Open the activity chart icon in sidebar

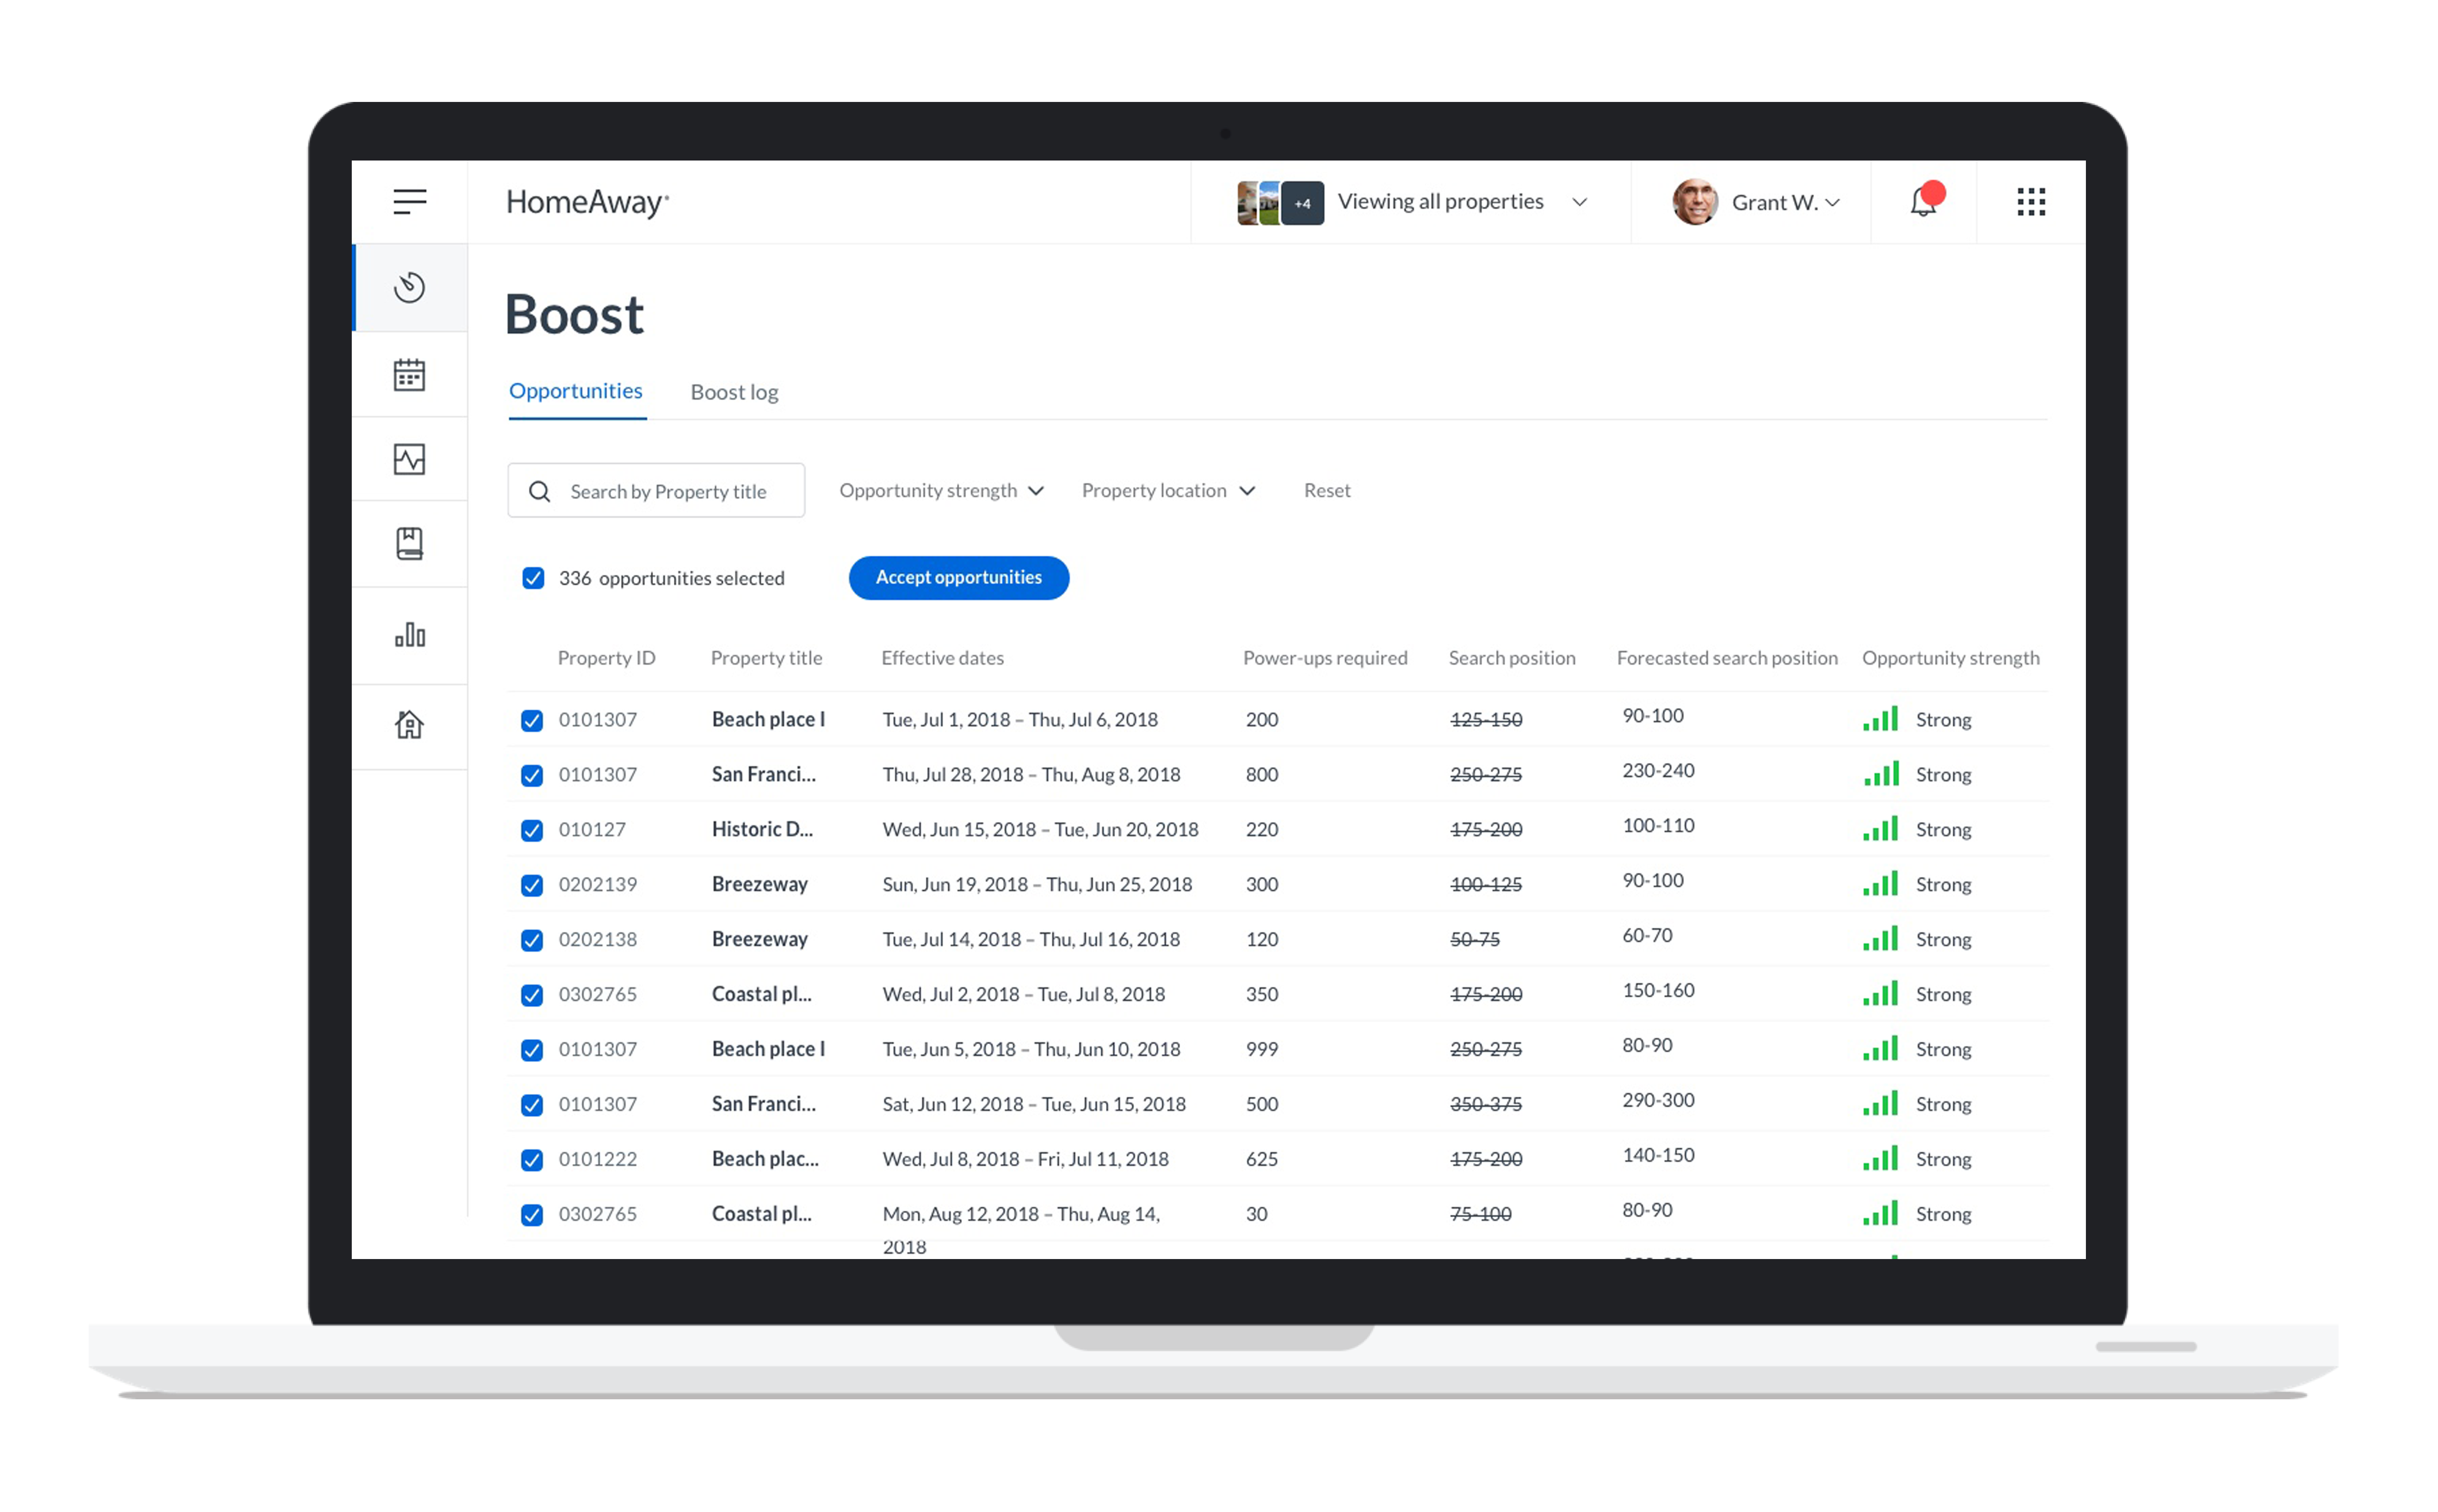(409, 459)
